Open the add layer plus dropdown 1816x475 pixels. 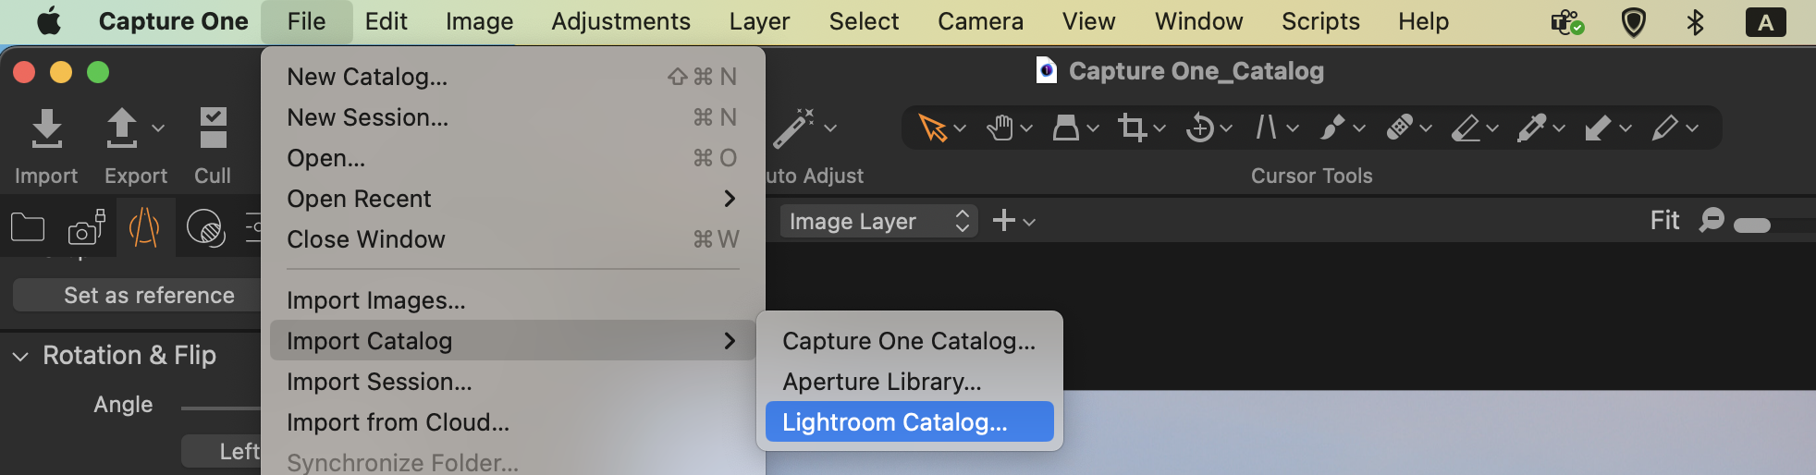(x=1012, y=221)
